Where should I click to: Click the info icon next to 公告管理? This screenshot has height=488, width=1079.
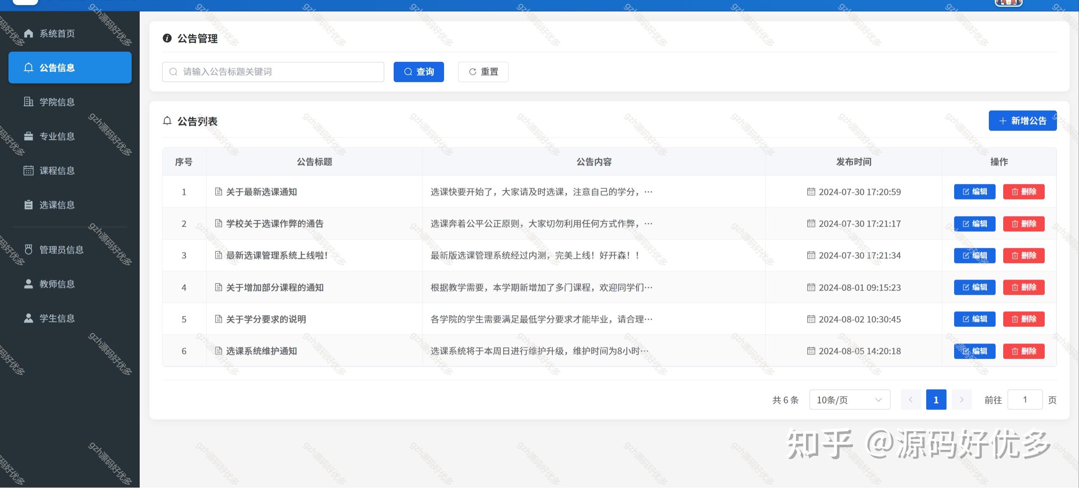pyautogui.click(x=167, y=38)
